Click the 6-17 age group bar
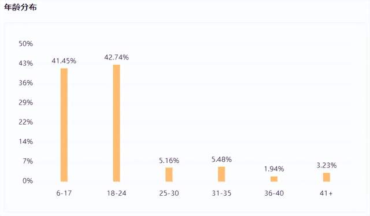The image size is (370, 216). click(x=64, y=125)
